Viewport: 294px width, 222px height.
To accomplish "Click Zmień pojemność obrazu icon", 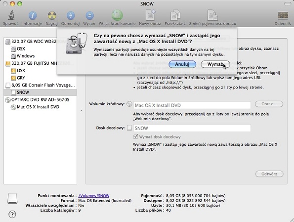I will [212, 15].
